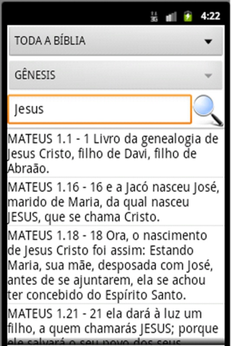
Task: Tap the 4:22 clock in status bar
Action: coord(211,16)
